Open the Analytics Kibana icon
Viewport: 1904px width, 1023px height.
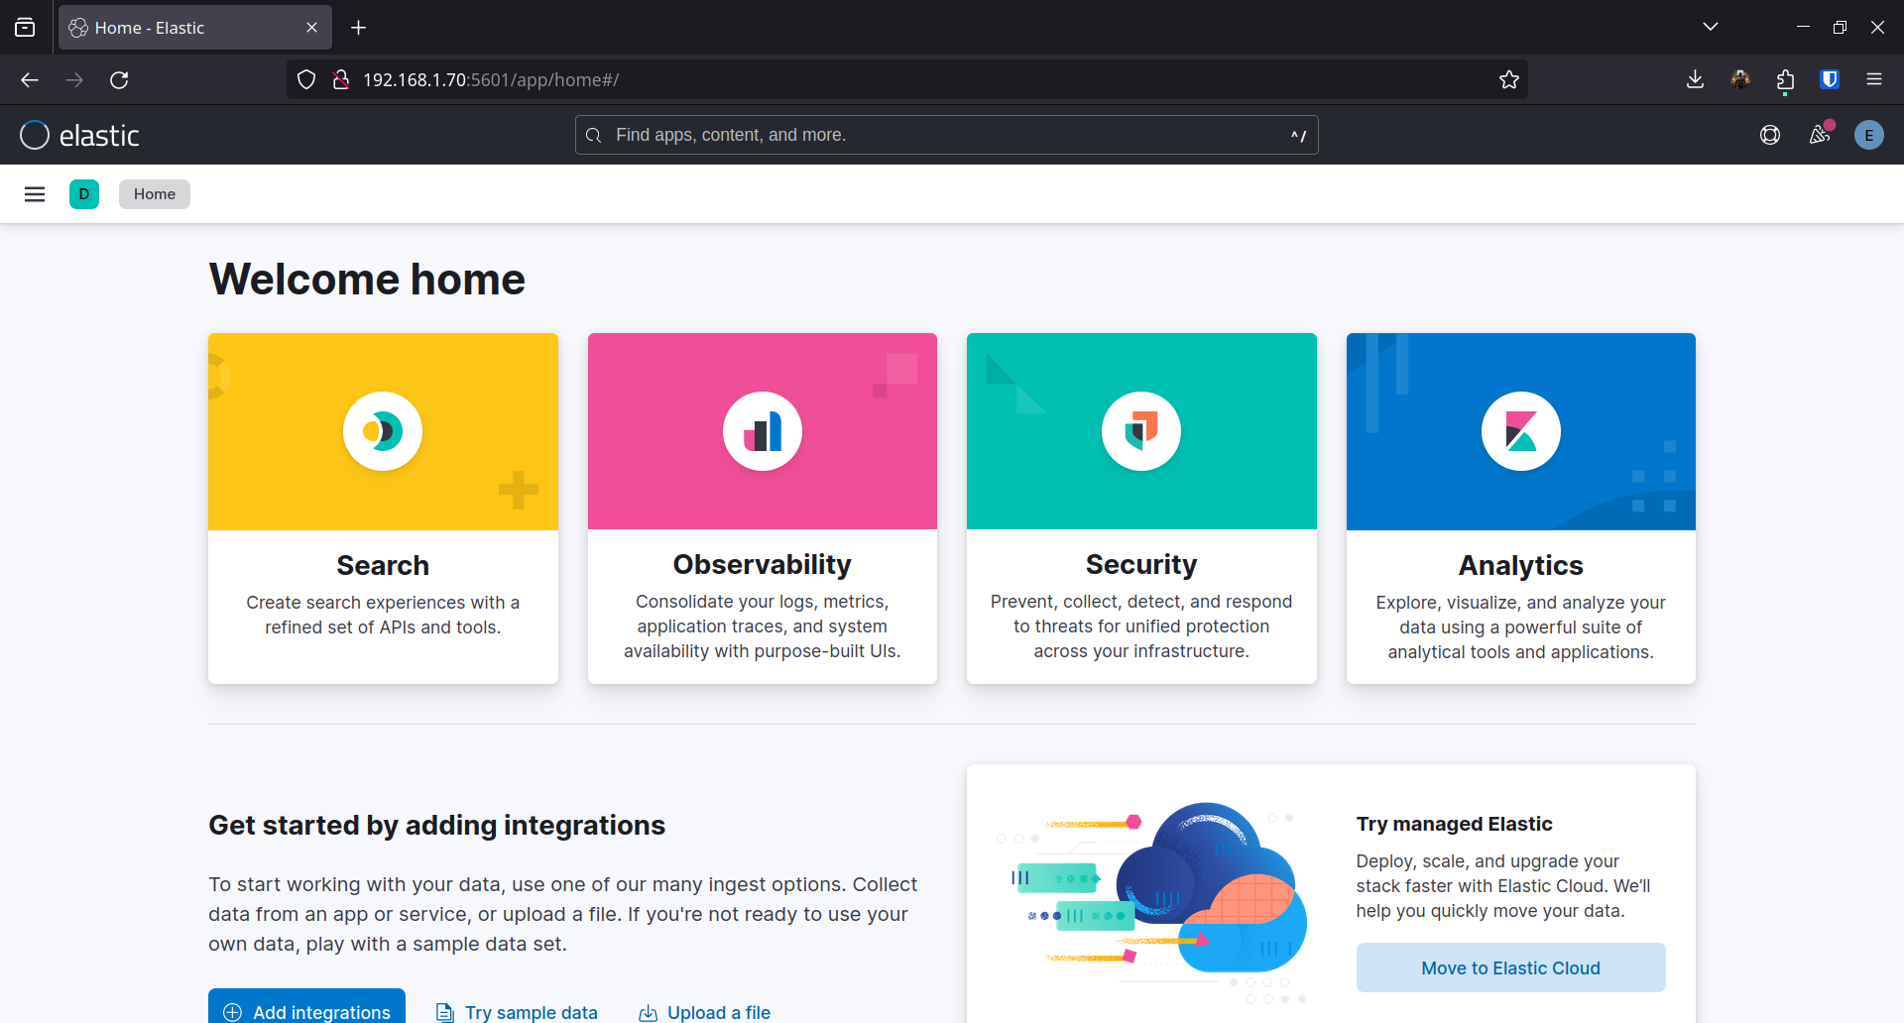point(1520,431)
